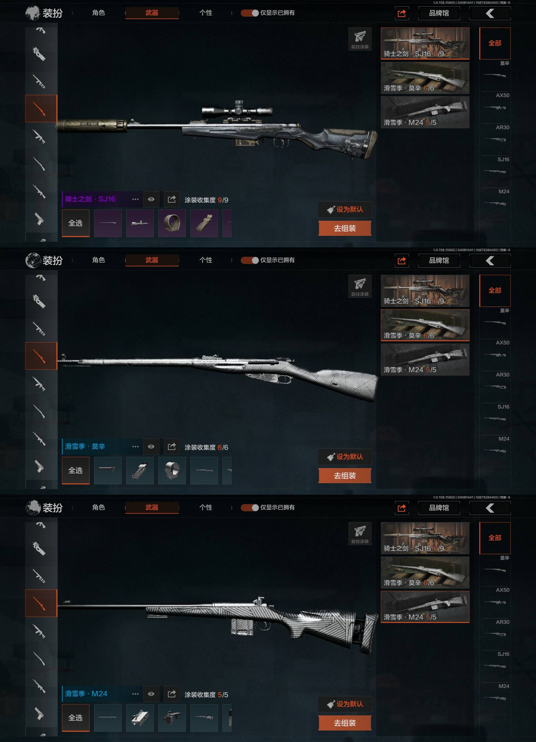Click the share icon before 涂装收集度 9/9
Image resolution: width=536 pixels, height=742 pixels.
pos(171,199)
